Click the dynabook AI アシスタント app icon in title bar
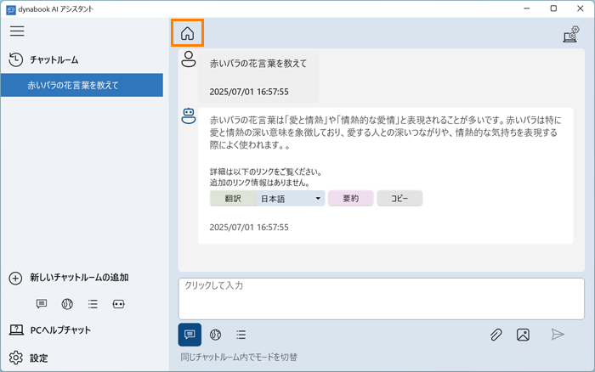Image resolution: width=595 pixels, height=372 pixels. [11, 9]
